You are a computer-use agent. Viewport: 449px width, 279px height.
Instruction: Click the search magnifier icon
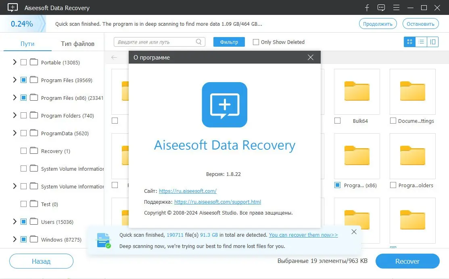199,42
